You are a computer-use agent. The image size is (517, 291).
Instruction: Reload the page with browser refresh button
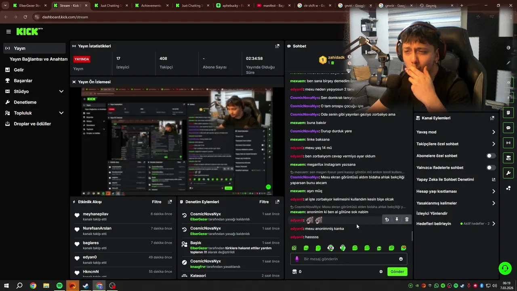pyautogui.click(x=25, y=17)
